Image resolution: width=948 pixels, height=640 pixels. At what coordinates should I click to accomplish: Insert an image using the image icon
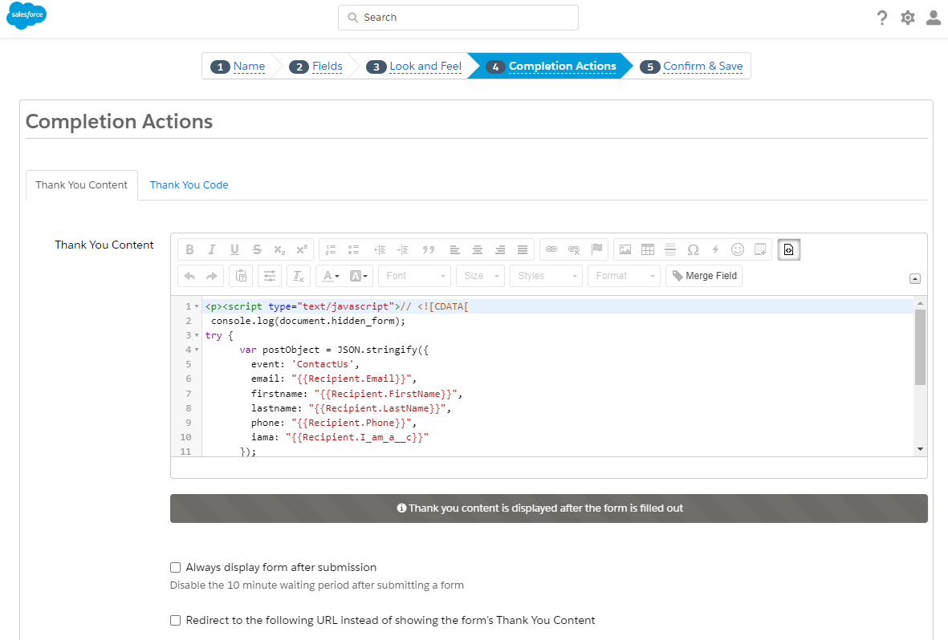coord(625,249)
